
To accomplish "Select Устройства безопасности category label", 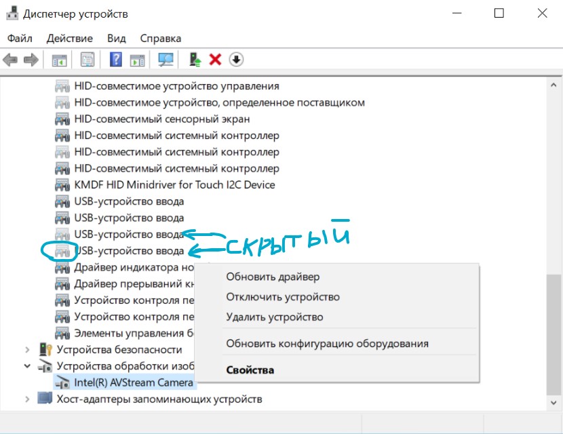I will click(119, 350).
